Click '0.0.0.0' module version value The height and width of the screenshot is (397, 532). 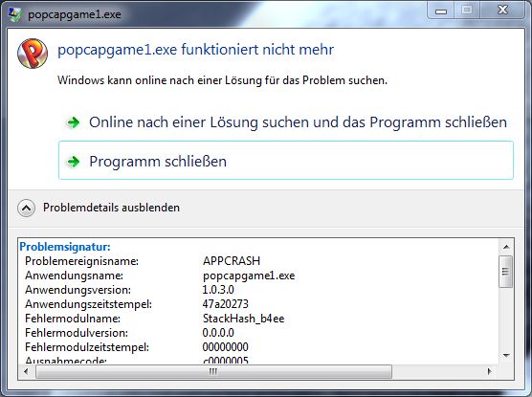pyautogui.click(x=218, y=333)
